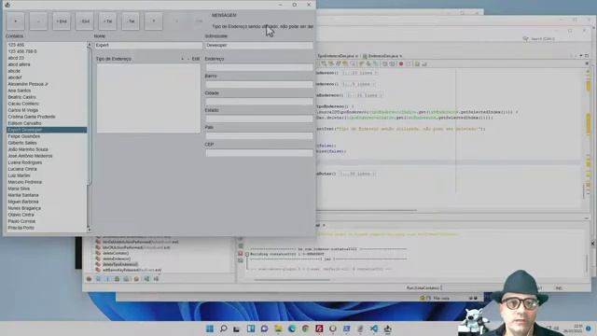Click the Estado input field
The width and height of the screenshot is (597, 336).
pos(259,119)
